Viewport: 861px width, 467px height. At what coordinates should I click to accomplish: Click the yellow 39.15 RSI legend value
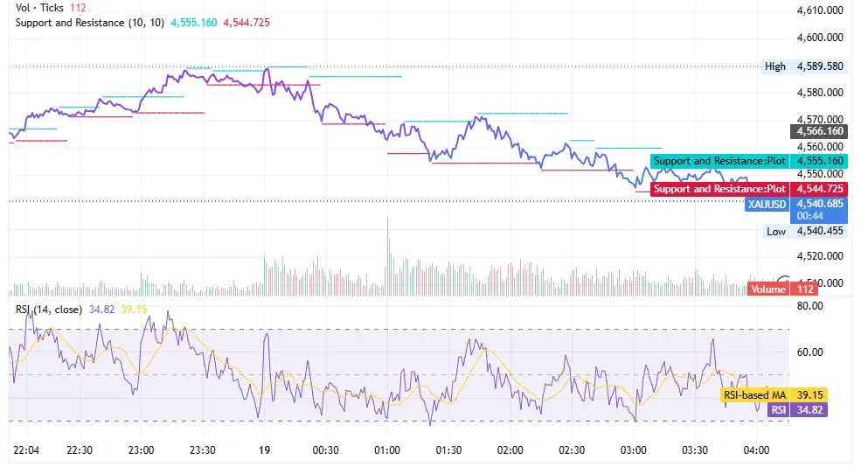(134, 310)
